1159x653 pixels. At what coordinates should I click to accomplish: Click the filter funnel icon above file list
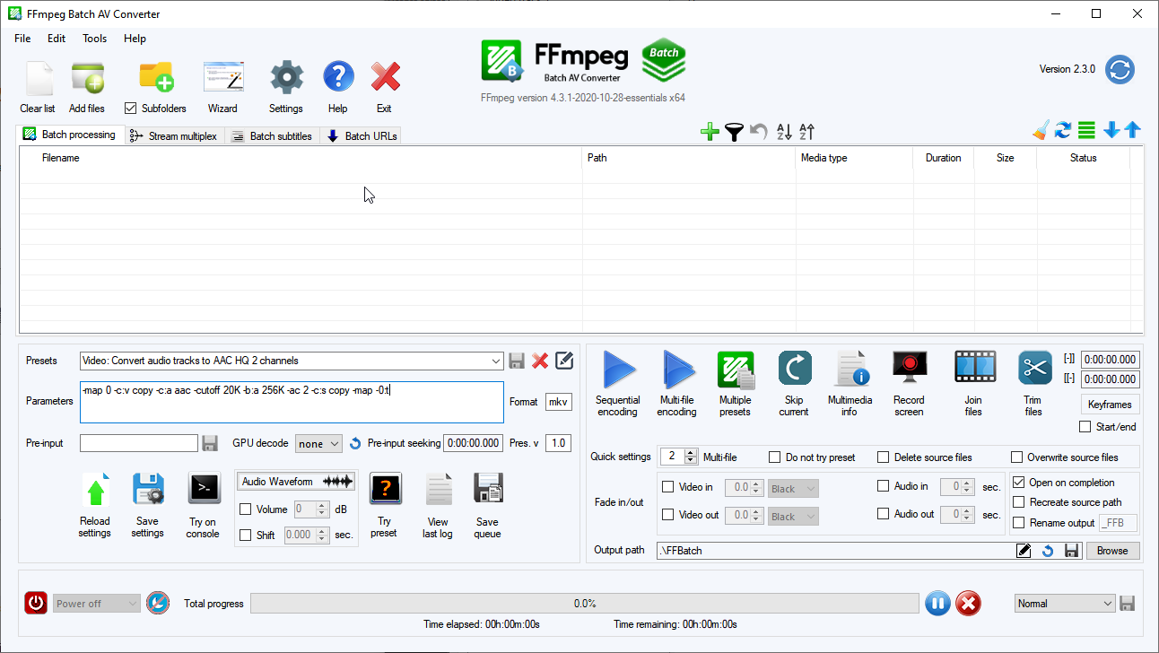coord(734,133)
